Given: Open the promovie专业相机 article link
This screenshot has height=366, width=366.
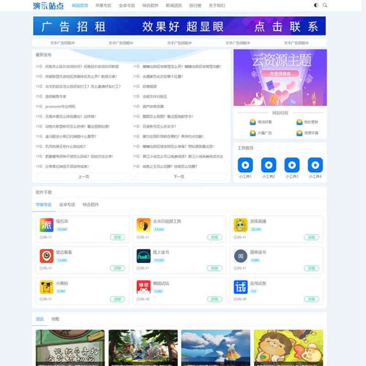Looking at the screenshot, I should point(60,107).
